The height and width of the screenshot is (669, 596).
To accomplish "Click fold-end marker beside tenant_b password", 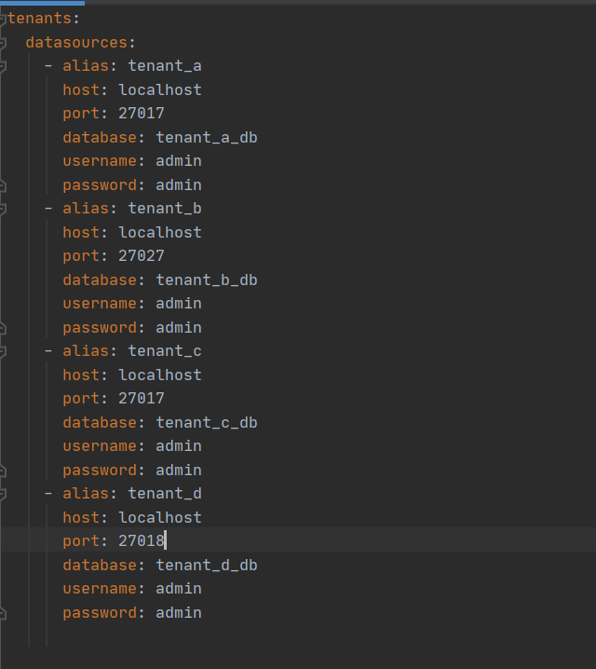I will coord(4,328).
